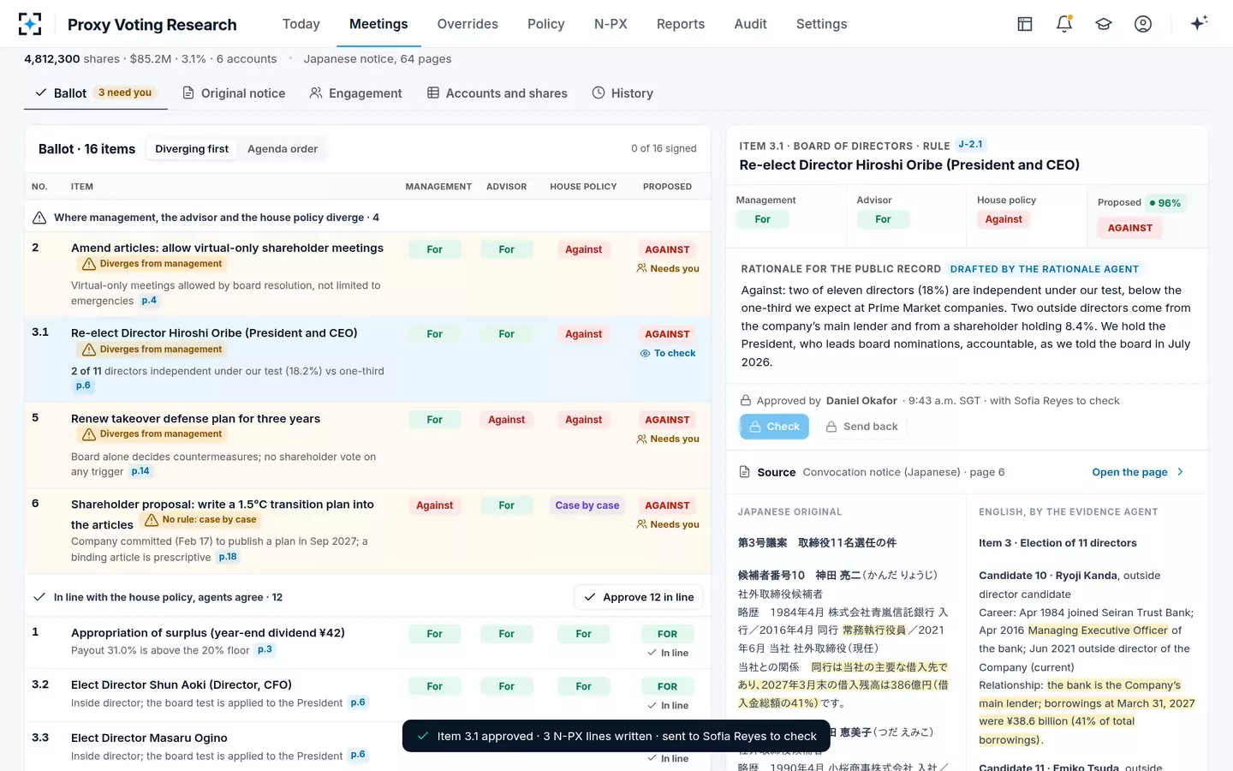Select the Appropriation of surplus item
The height and width of the screenshot is (771, 1233).
click(x=367, y=642)
